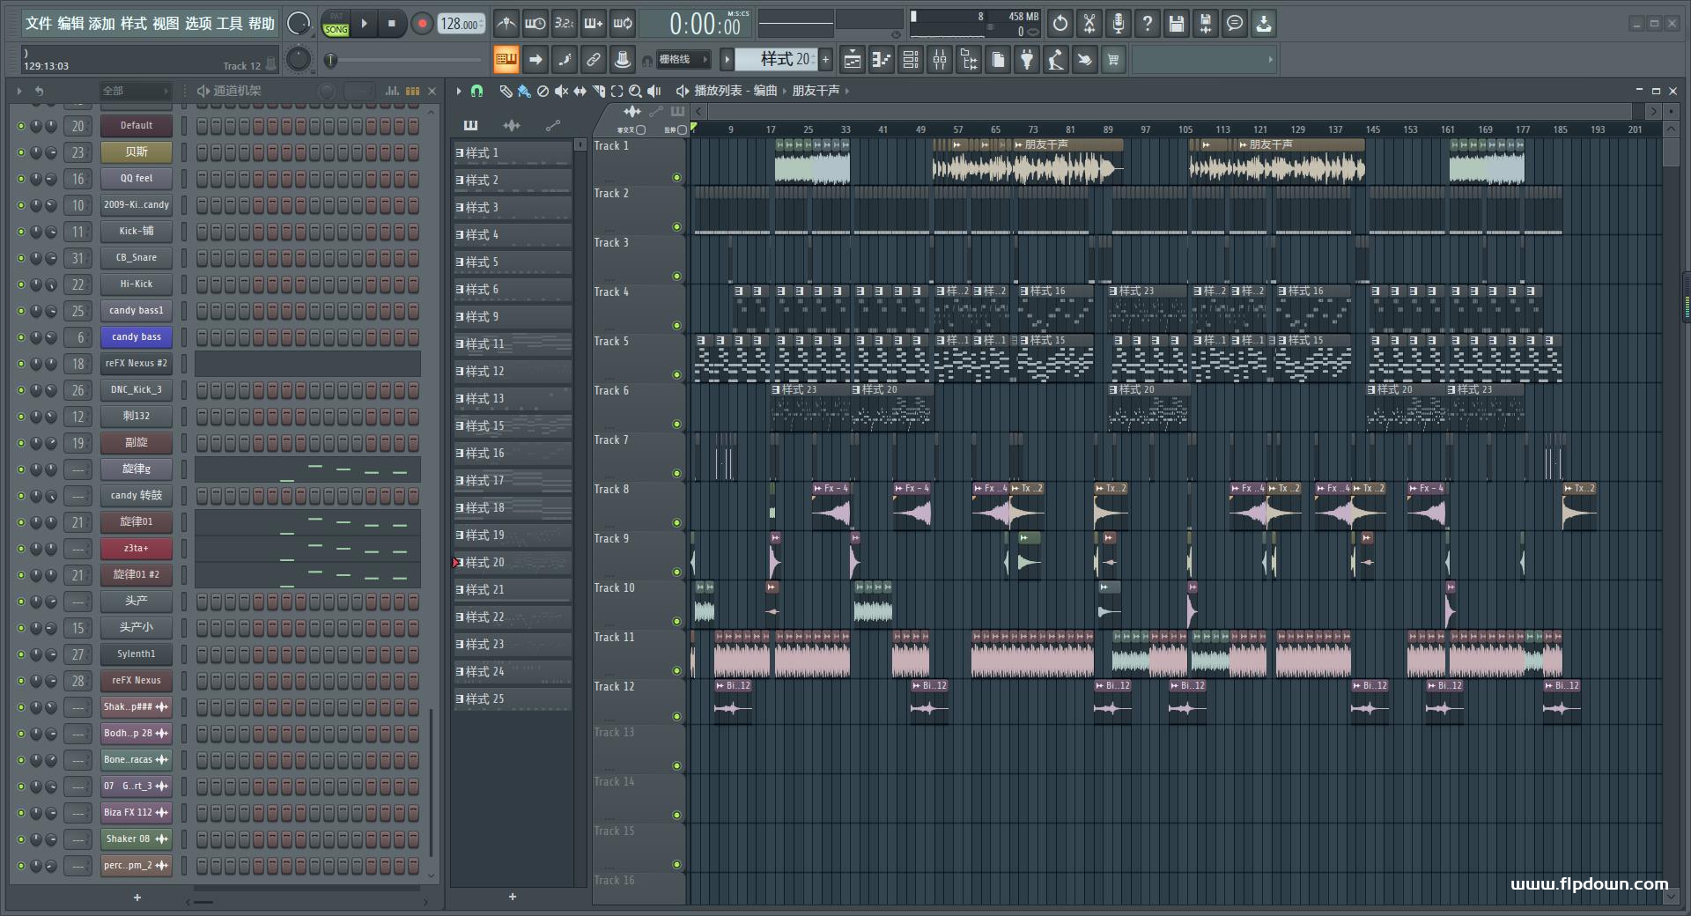Viewport: 1691px width, 916px height.
Task: Select the QQ feel channel button
Action: 136,178
